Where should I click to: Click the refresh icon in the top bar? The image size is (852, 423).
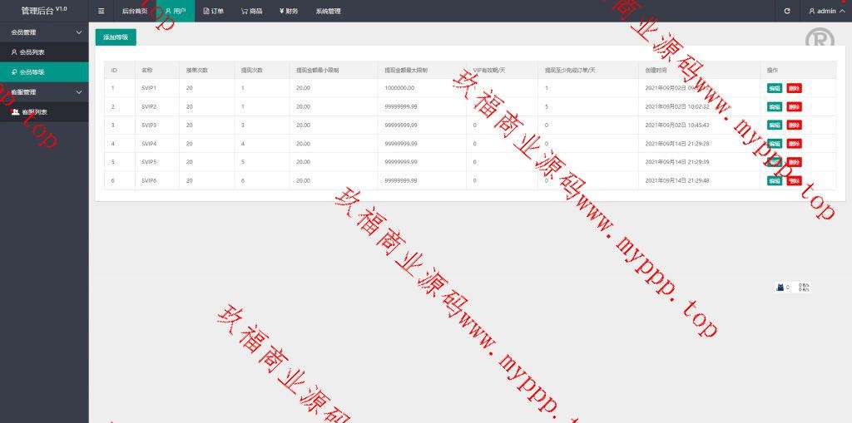(787, 11)
